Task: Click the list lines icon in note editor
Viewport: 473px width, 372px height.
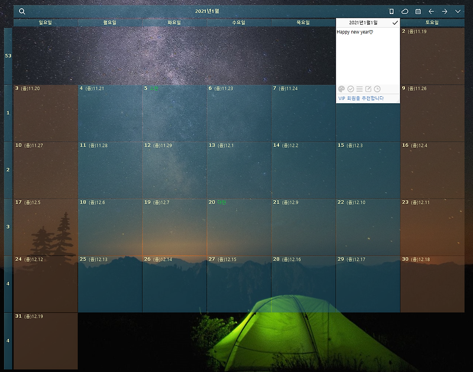Action: (x=359, y=89)
